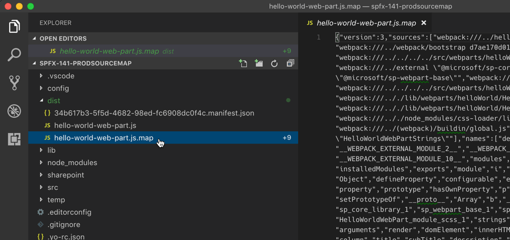
Task: Click the JS icon of hello-world-web-part.js
Action: [x=47, y=126]
